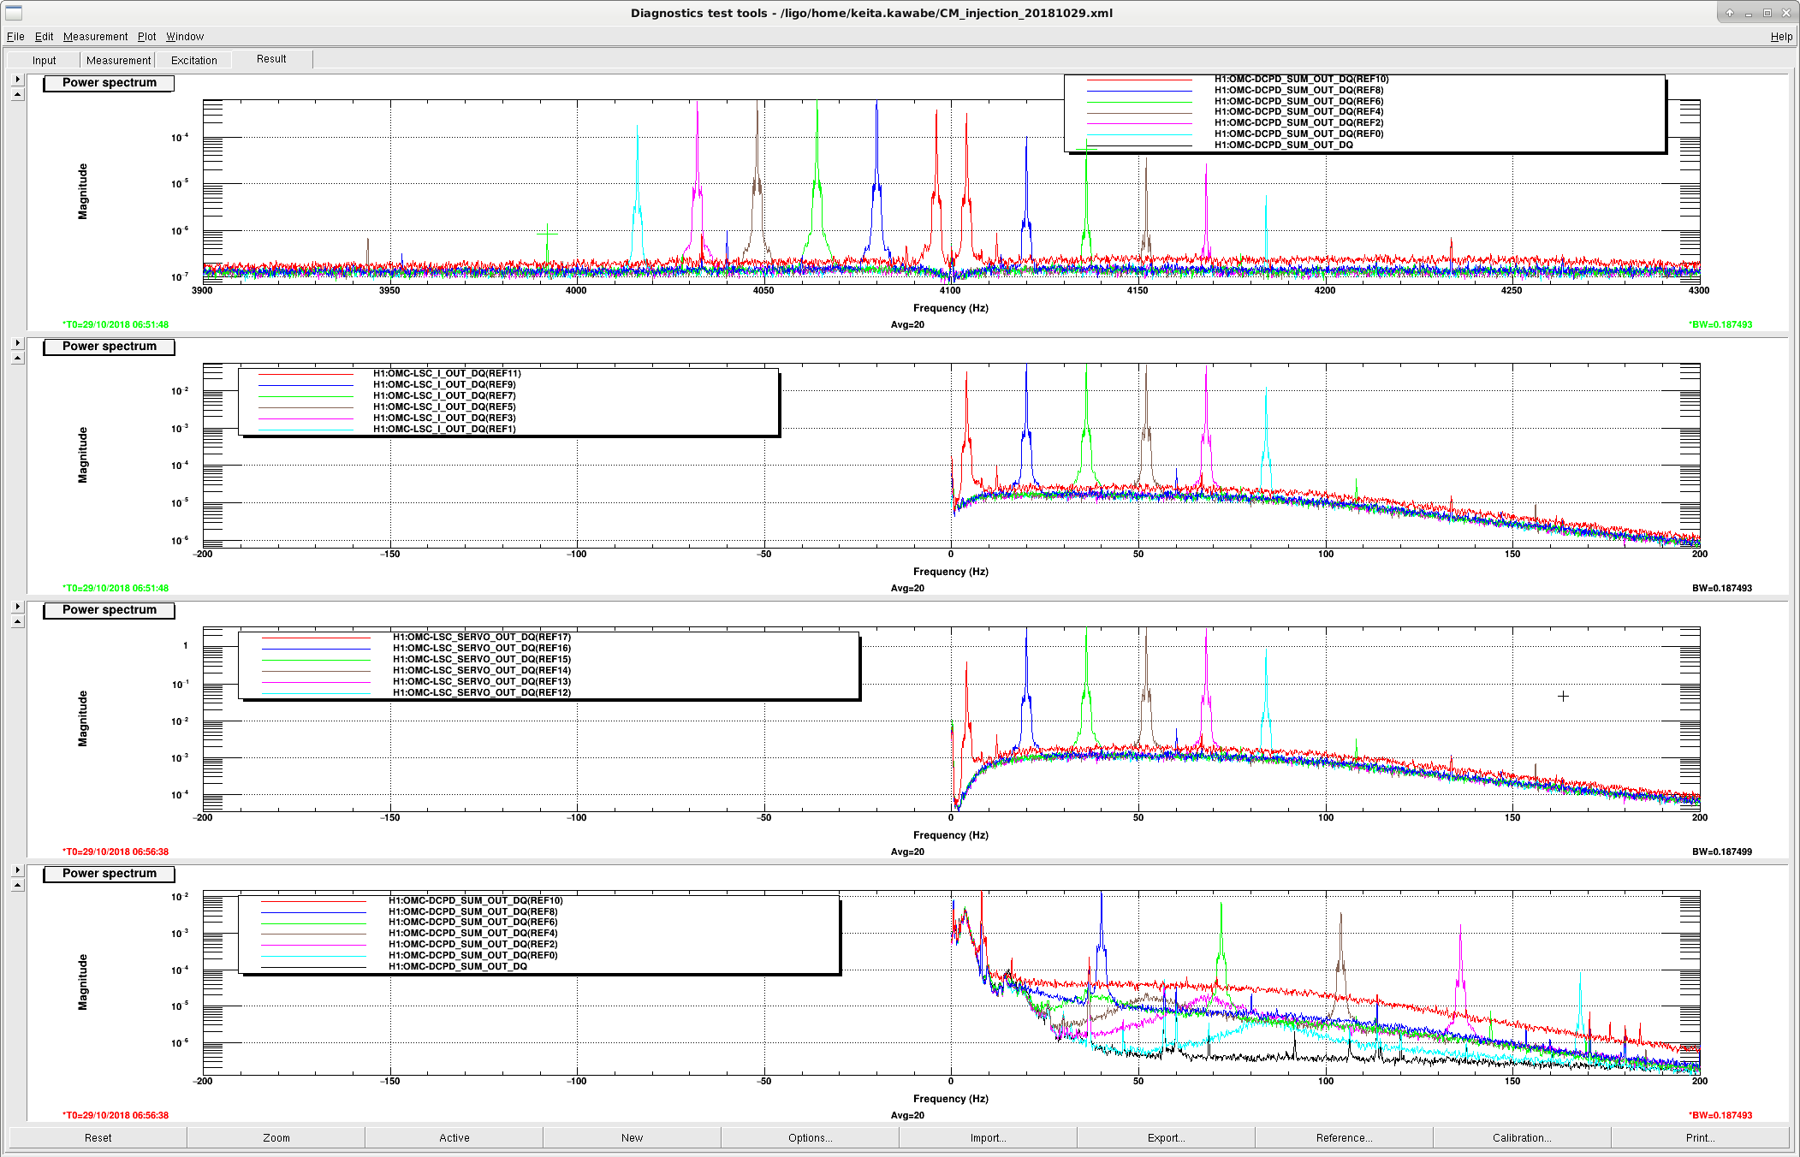Click up-arrow button beside OMC-LSC_SERVO plot
Image resolution: width=1800 pixels, height=1157 pixels.
18,621
